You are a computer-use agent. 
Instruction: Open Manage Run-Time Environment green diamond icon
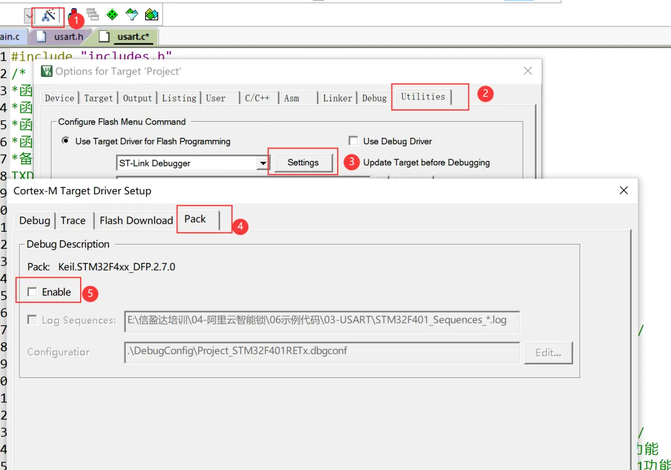tap(112, 15)
